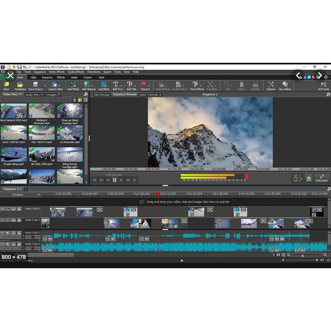Screen dimensions: 331x331
Task: Open the Video Effects menu
Action: coord(57,72)
